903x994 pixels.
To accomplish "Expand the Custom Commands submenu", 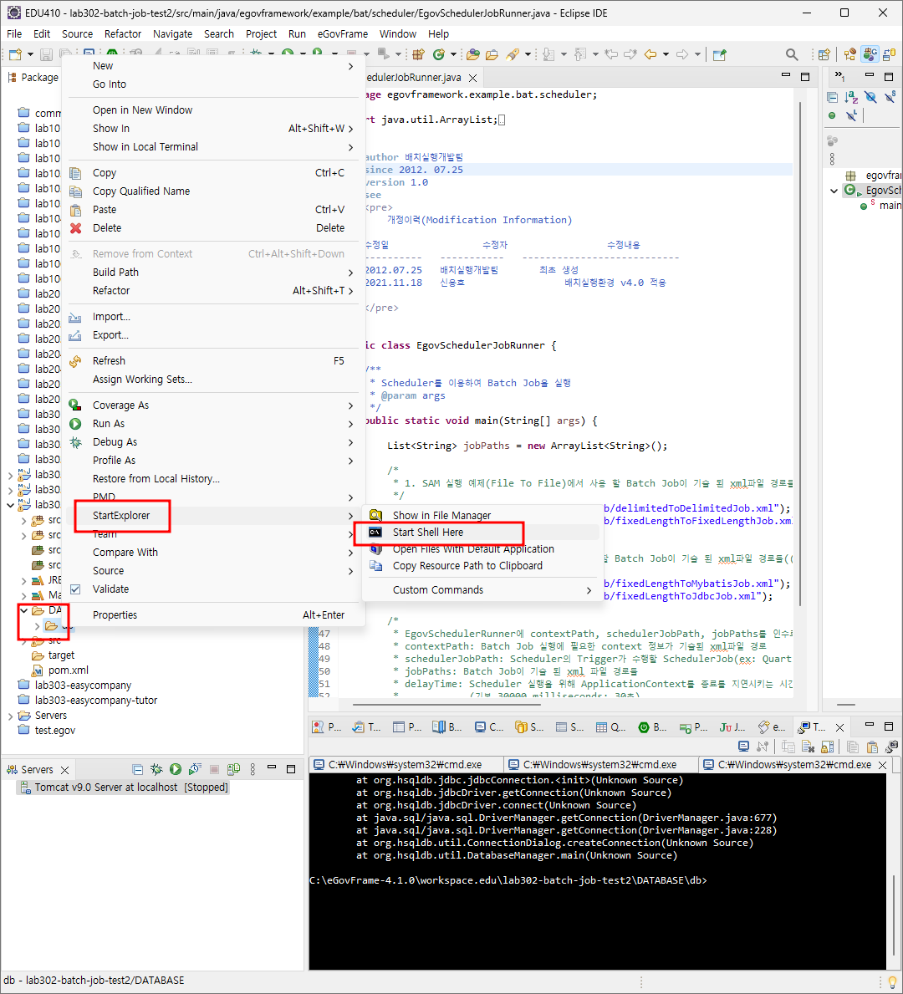I will [x=483, y=589].
